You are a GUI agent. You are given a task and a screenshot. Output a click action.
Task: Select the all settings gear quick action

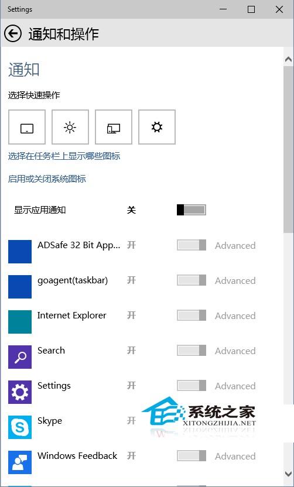[x=157, y=127]
